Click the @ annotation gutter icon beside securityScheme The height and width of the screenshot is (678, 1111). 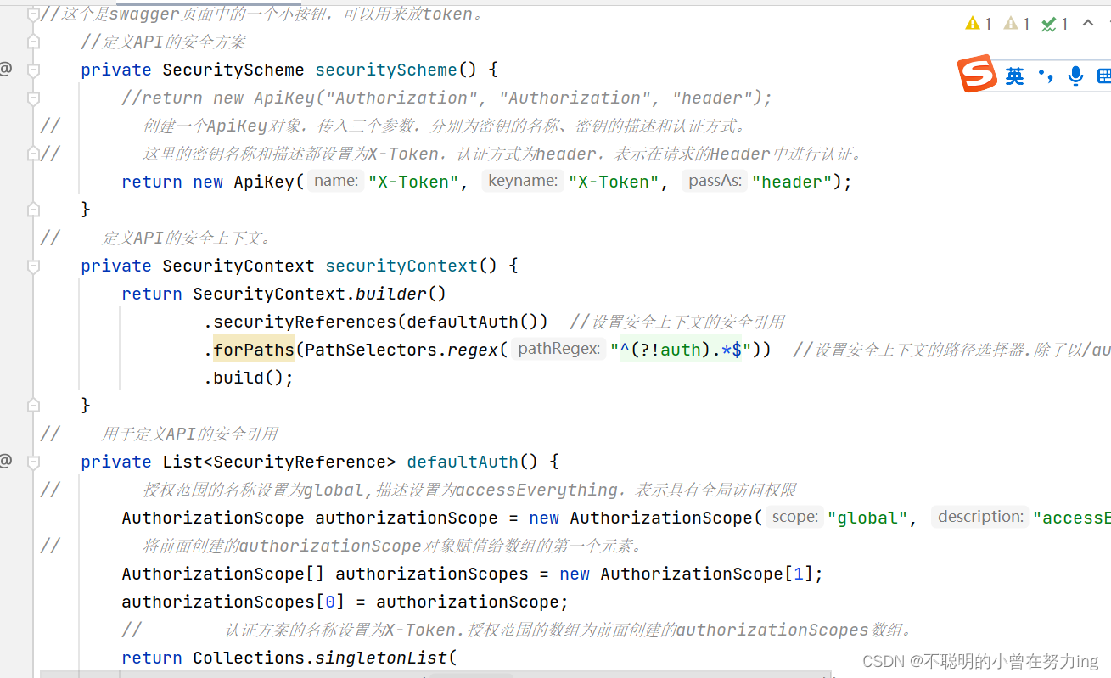coord(7,69)
